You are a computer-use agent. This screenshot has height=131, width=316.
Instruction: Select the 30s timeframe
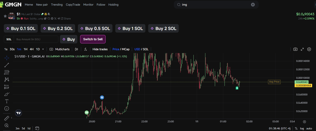click(x=12, y=49)
